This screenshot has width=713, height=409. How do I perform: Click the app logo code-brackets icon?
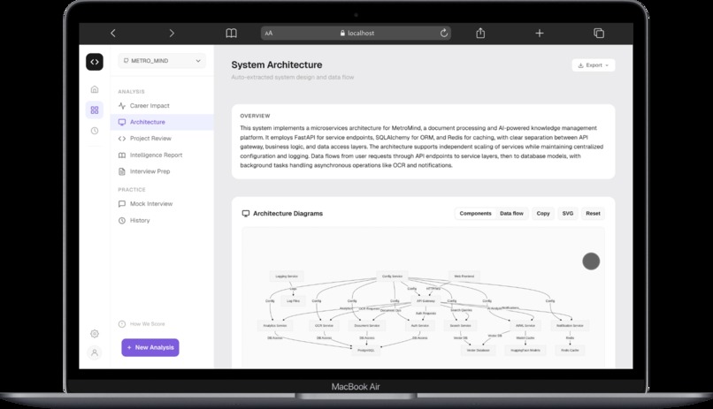click(95, 62)
